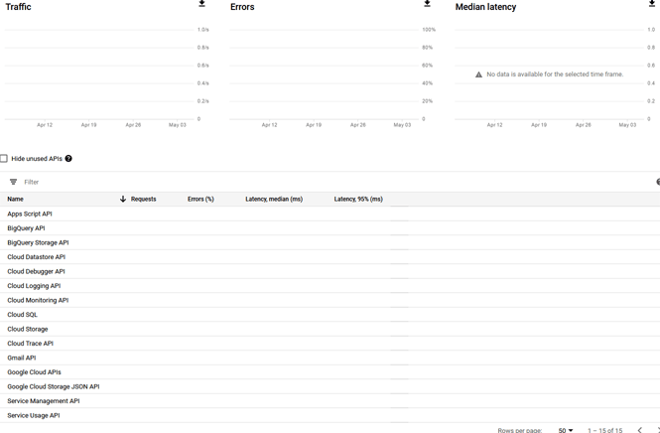Image resolution: width=660 pixels, height=433 pixels.
Task: Download the Traffic chart data
Action: [202, 4]
